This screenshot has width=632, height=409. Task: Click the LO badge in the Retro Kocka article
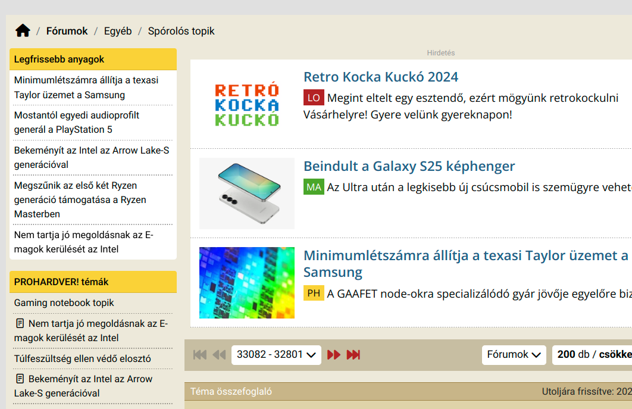(x=314, y=98)
